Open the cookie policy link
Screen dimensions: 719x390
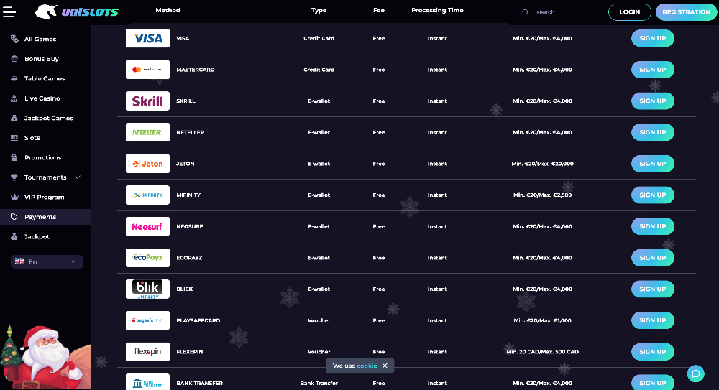click(x=367, y=366)
